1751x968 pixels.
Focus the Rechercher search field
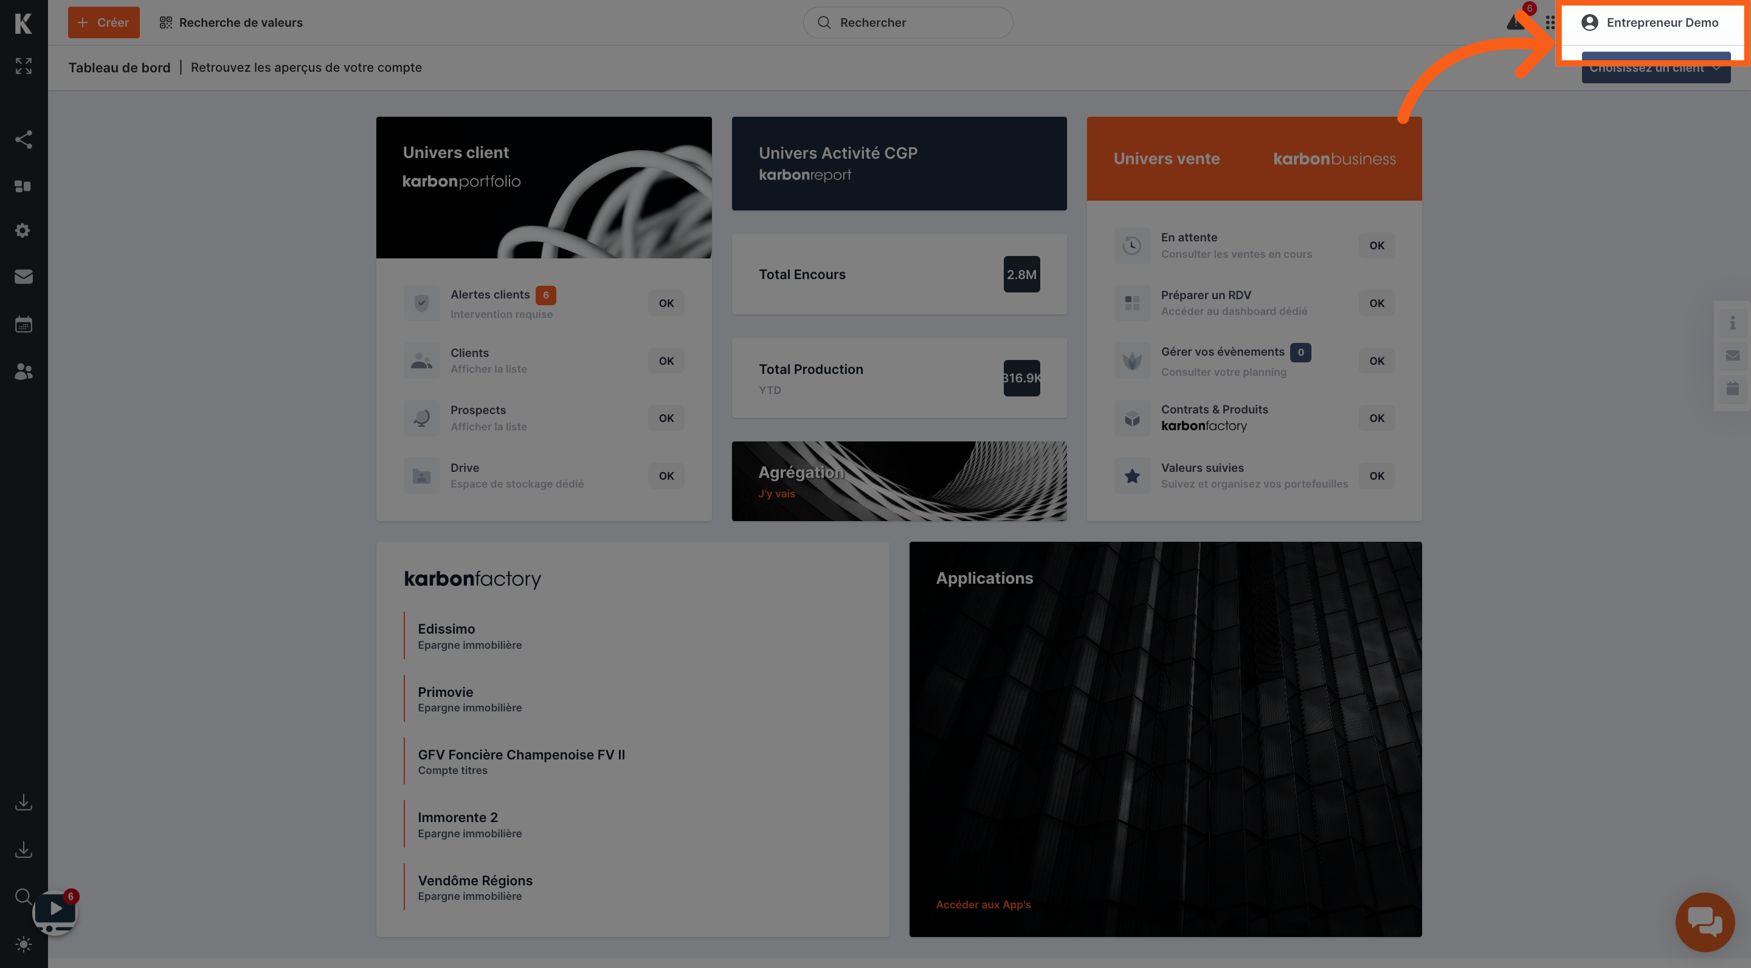tap(908, 22)
